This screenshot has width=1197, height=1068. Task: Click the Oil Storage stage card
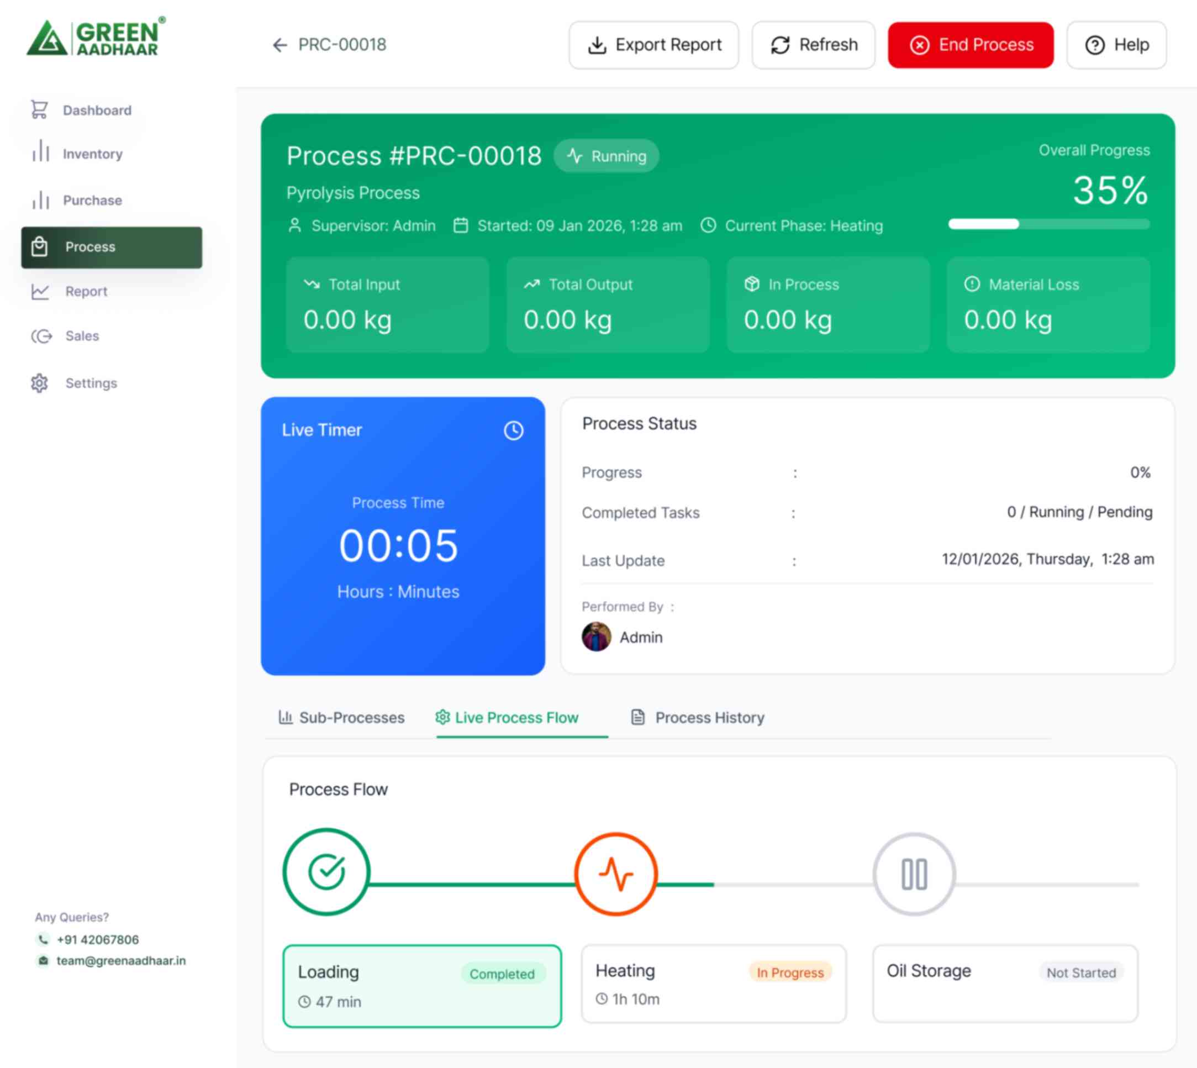pos(1005,983)
